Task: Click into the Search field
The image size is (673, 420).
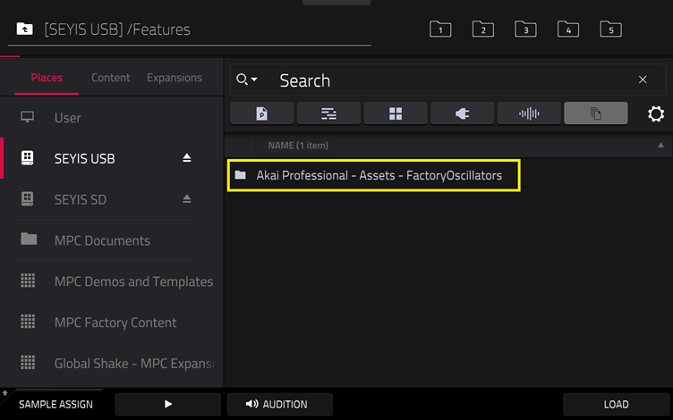Action: tap(448, 80)
